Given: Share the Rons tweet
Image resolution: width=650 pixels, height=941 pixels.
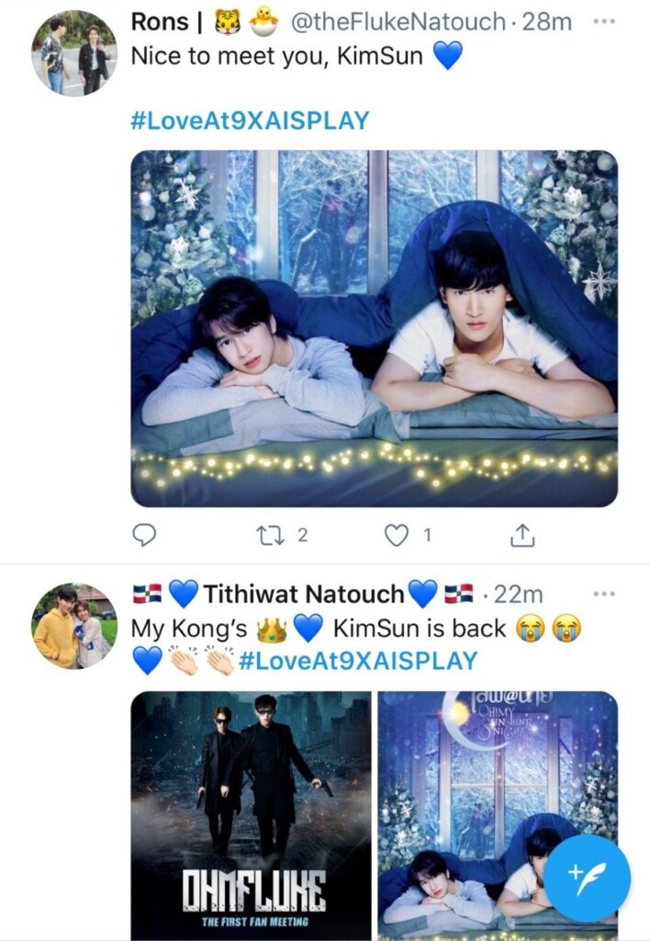Looking at the screenshot, I should [521, 535].
